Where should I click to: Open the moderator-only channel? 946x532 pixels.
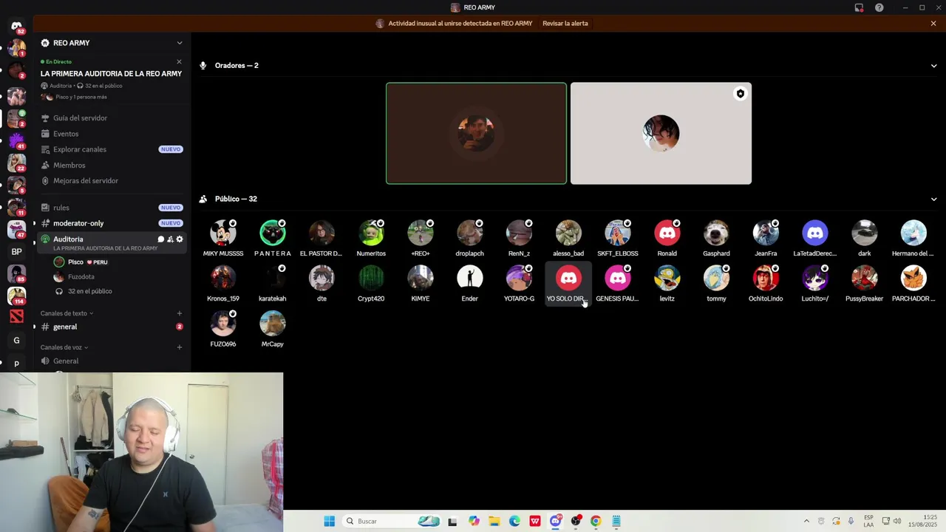pos(112,223)
